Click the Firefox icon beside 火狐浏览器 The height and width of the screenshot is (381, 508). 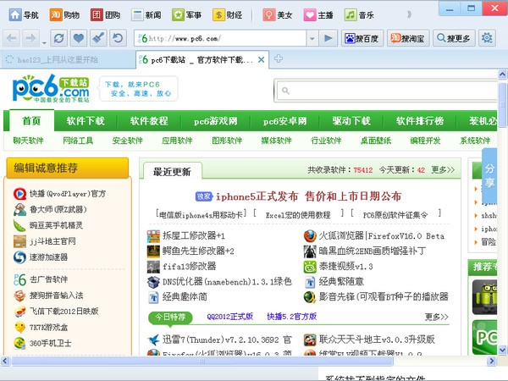coord(310,236)
